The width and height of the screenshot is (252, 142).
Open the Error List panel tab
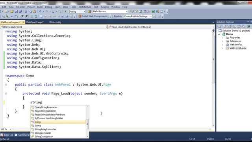(7, 135)
